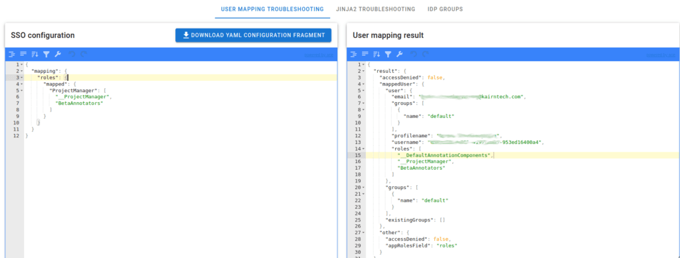
Task: Click "profilename" key in result editor
Action: pyautogui.click(x=412, y=135)
